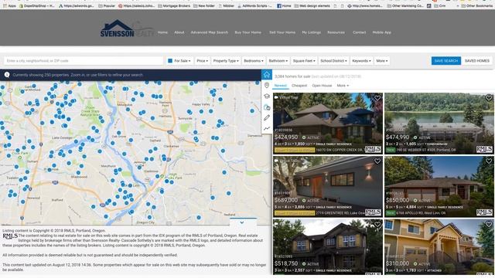
Task: Click the city, neighborhood or ZIP search field
Action: pyautogui.click(x=84, y=60)
